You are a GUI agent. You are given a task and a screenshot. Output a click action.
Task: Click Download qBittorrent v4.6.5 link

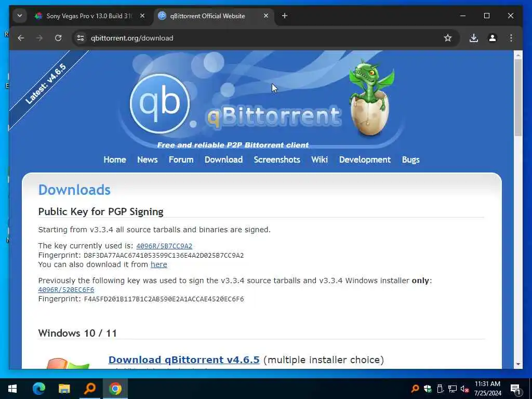[x=184, y=360]
